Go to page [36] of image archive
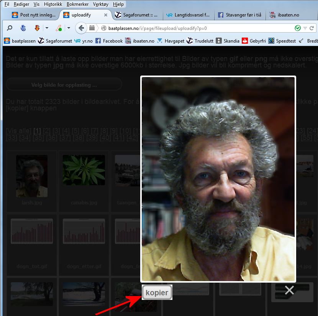 pos(52,138)
